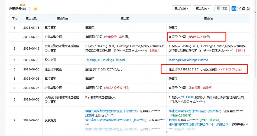Open Tasiting(HK)Holdings Limited link in 变更后 column
This screenshot has width=257, height=136.
[188, 60]
